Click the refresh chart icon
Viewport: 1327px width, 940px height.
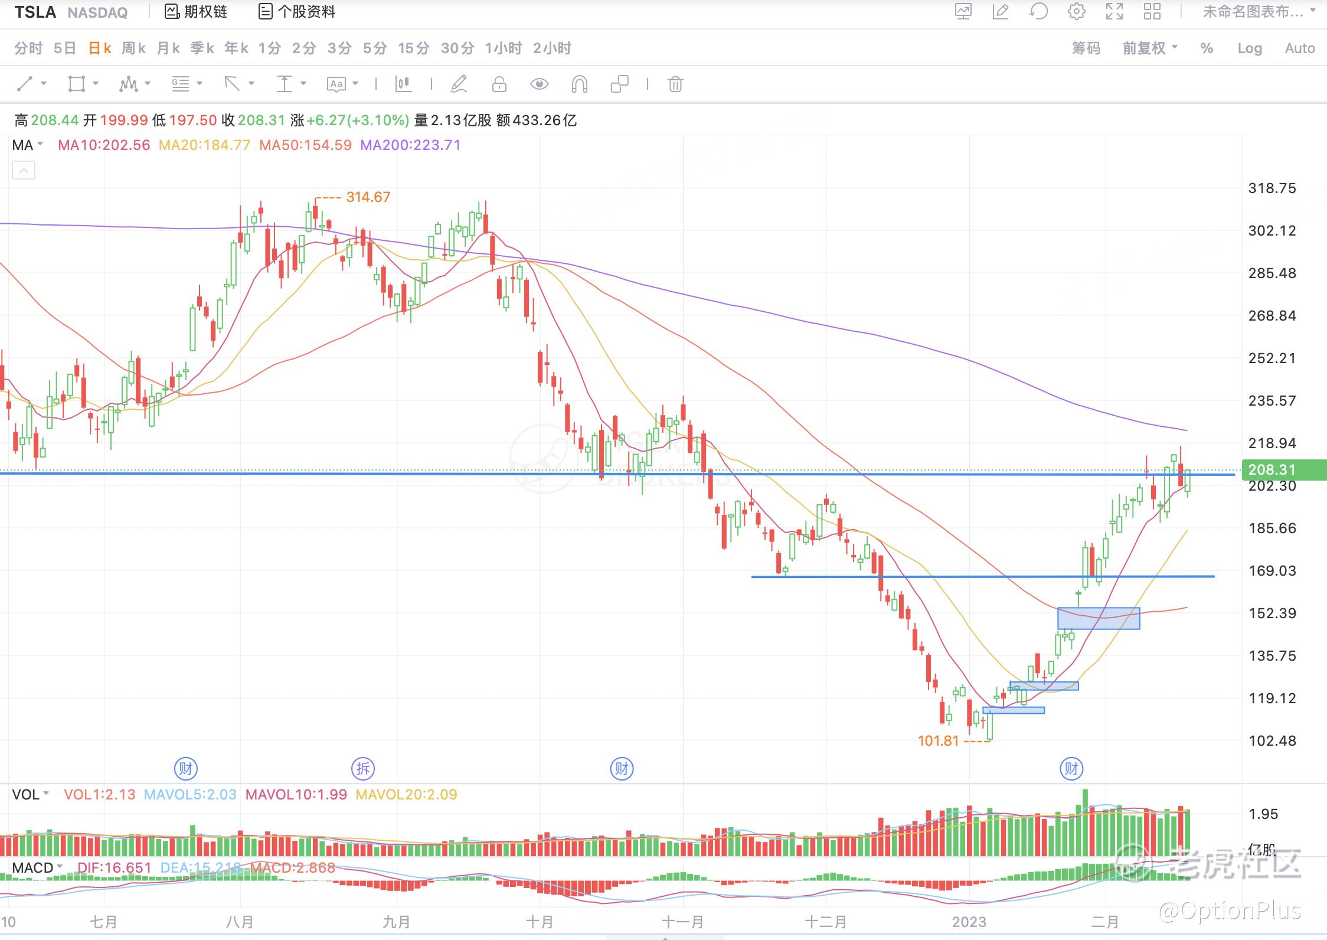click(x=1038, y=11)
